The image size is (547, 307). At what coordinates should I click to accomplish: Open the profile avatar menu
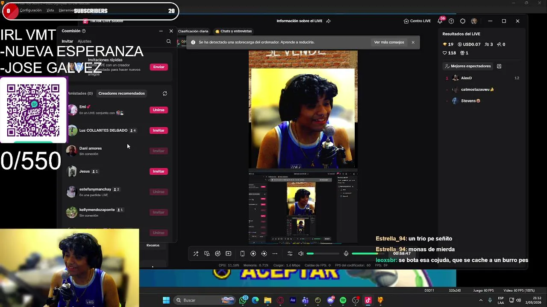tap(474, 21)
